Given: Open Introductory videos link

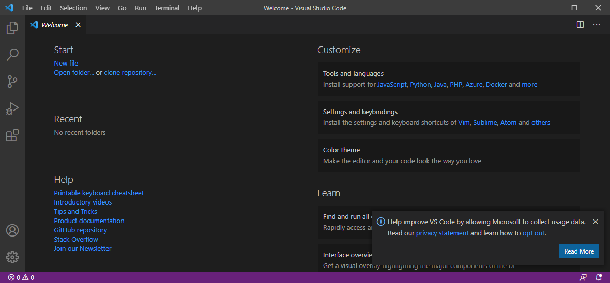Looking at the screenshot, I should [83, 202].
